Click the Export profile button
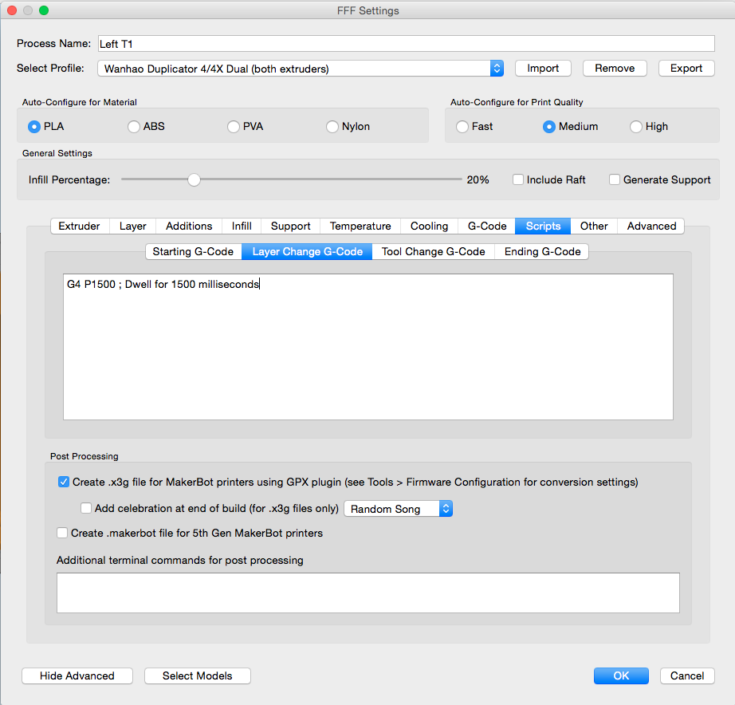Screen dimensions: 735x705 click(x=686, y=69)
